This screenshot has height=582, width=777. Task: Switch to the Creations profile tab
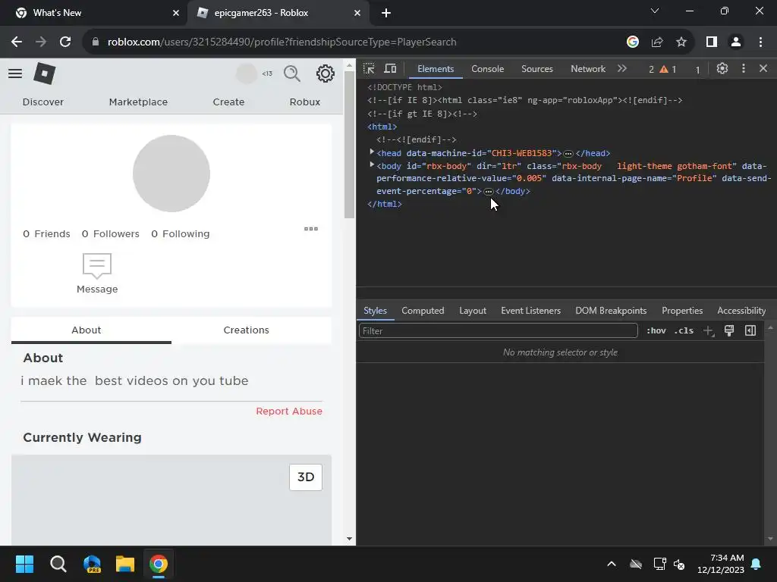click(247, 330)
